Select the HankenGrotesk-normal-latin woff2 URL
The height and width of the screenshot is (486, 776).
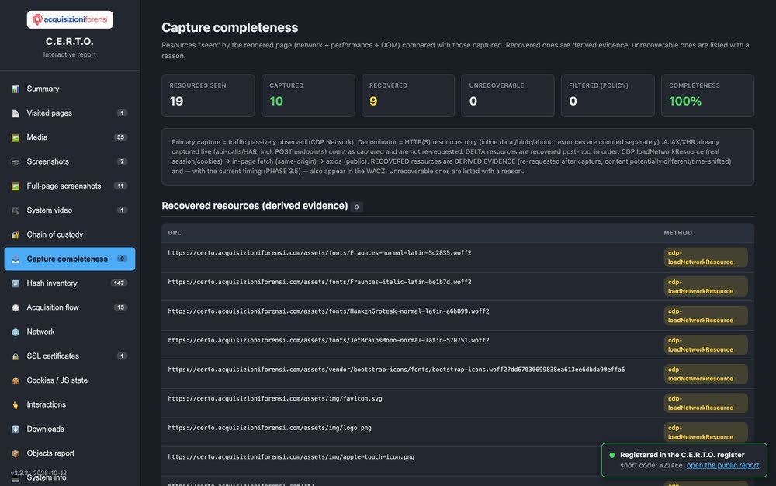point(328,311)
